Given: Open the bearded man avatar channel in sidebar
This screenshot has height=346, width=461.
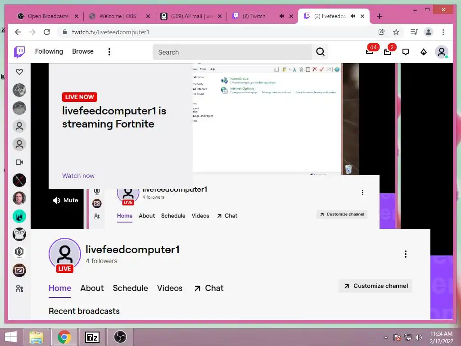Looking at the screenshot, I should click(x=19, y=198).
